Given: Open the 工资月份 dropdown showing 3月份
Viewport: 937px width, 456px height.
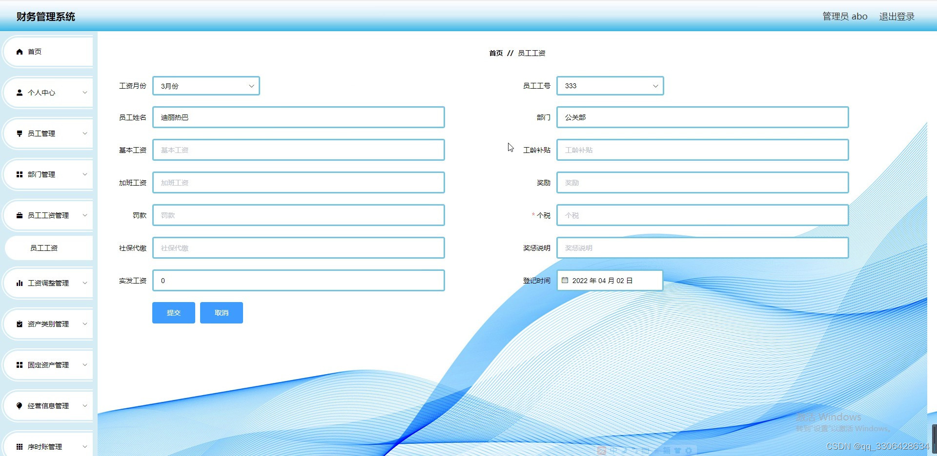Looking at the screenshot, I should (206, 86).
